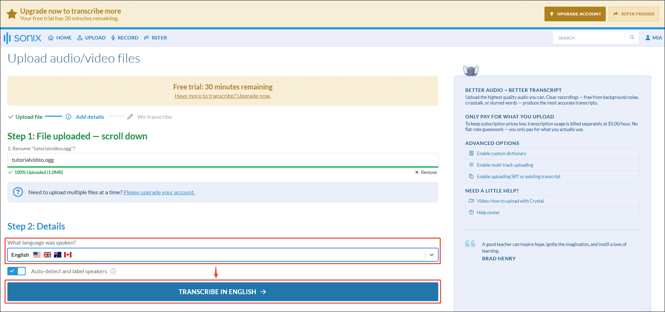
Task: Open Video: How to upload with Crystal
Action: [552, 201]
